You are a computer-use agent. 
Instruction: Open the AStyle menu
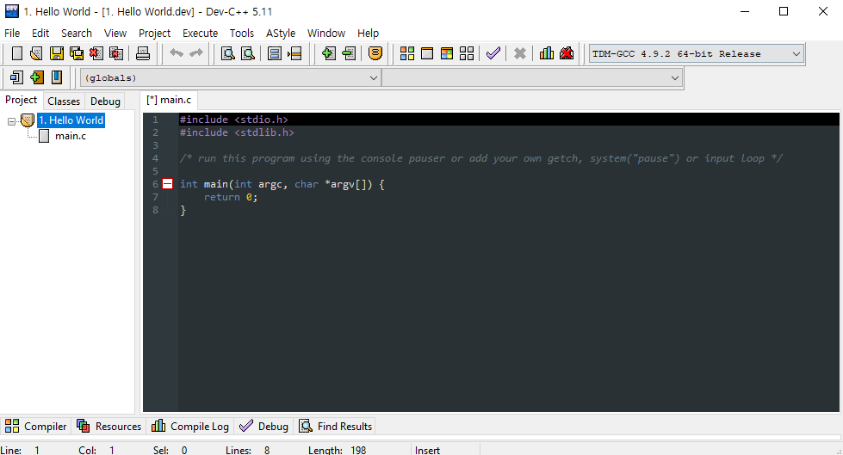[x=281, y=34]
